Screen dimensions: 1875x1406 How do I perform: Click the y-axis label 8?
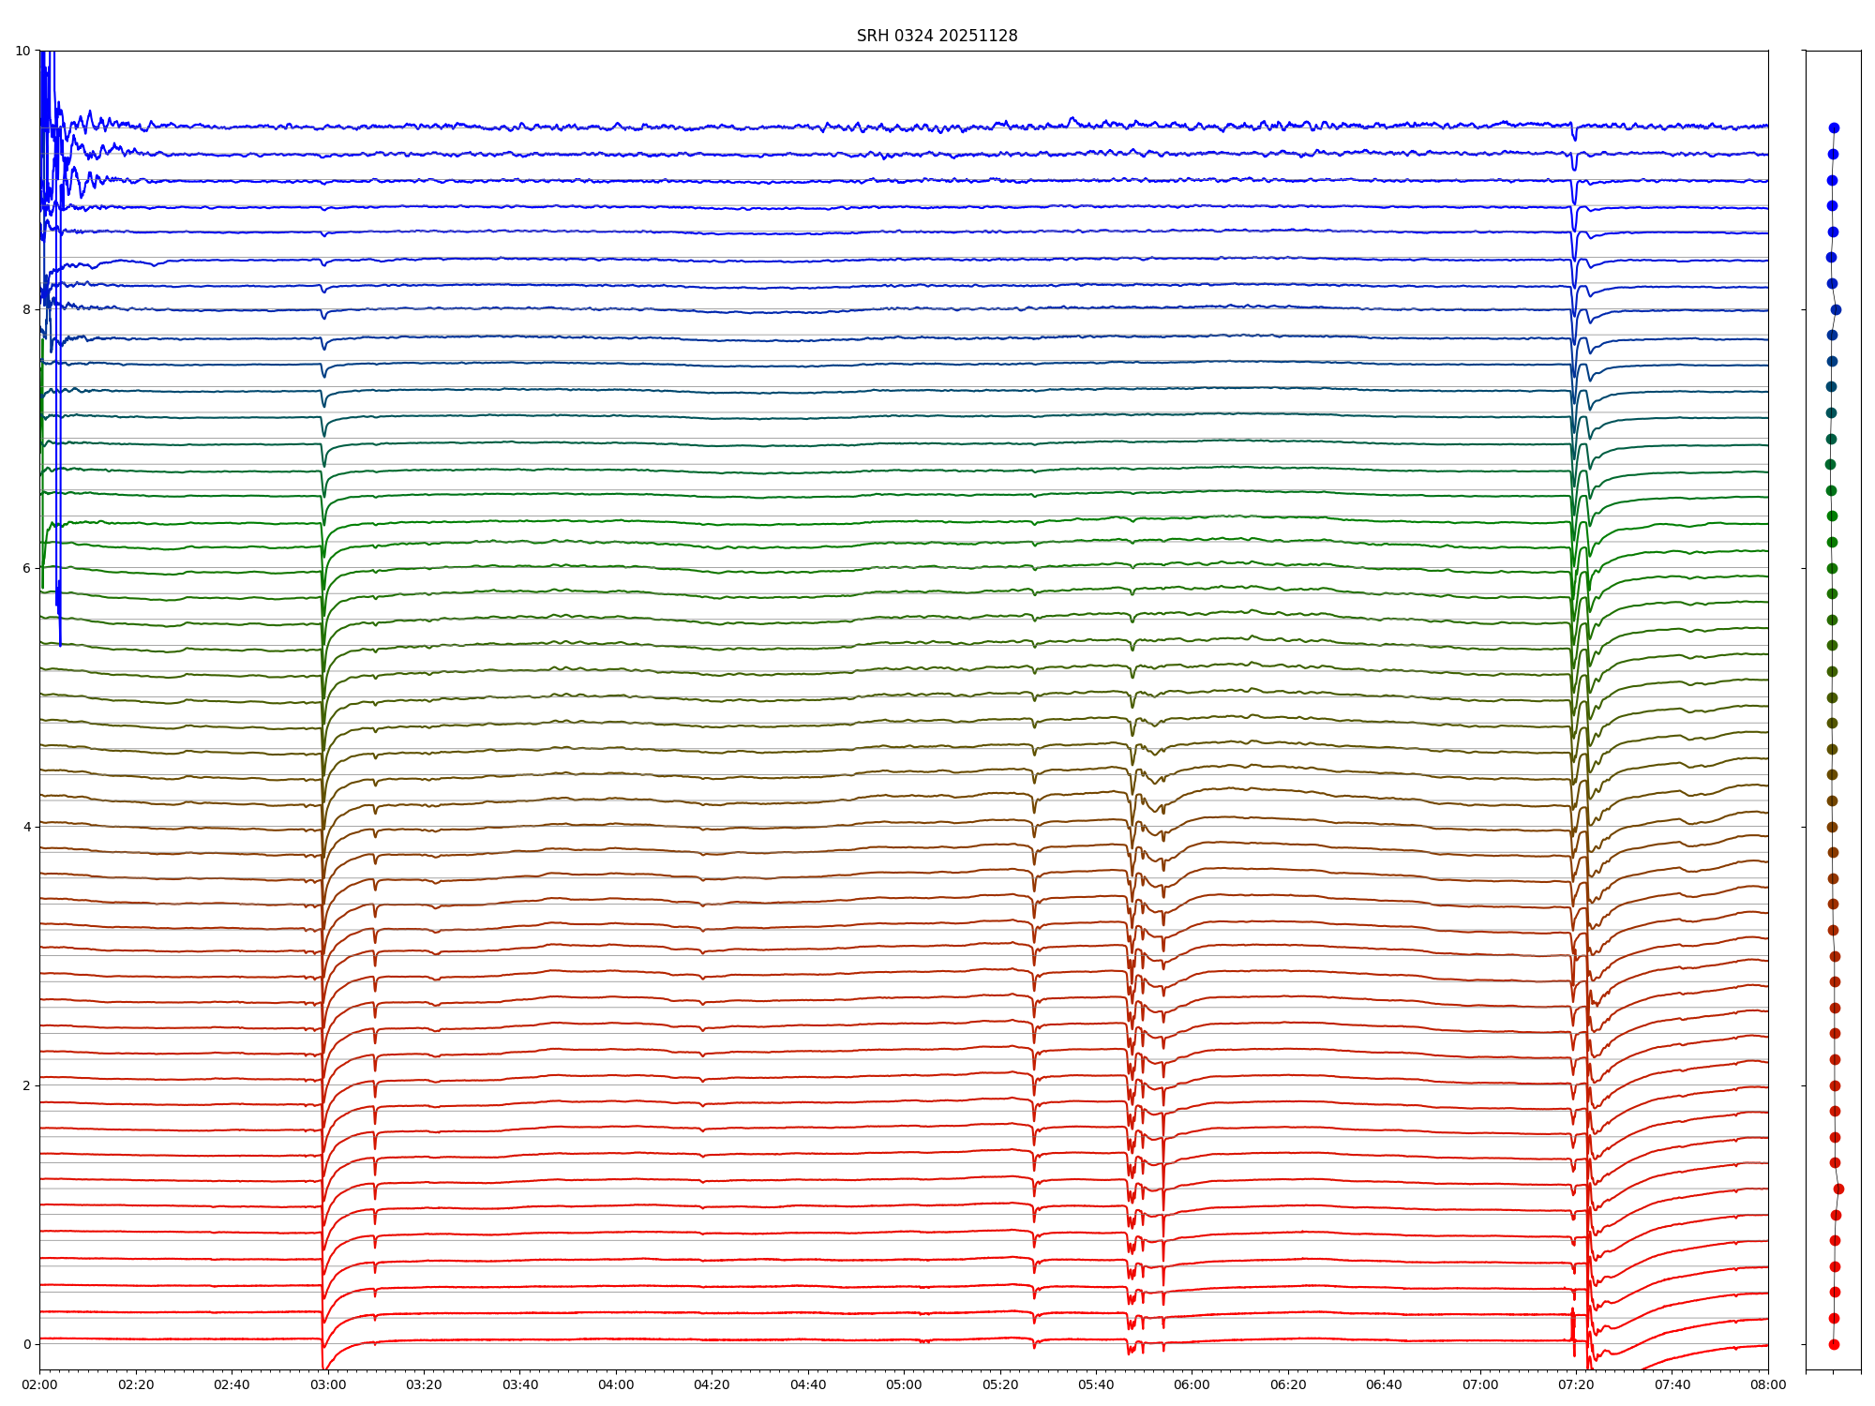(26, 309)
